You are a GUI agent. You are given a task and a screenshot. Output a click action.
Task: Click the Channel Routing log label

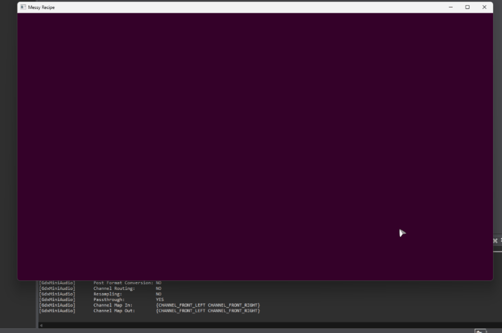coord(114,288)
